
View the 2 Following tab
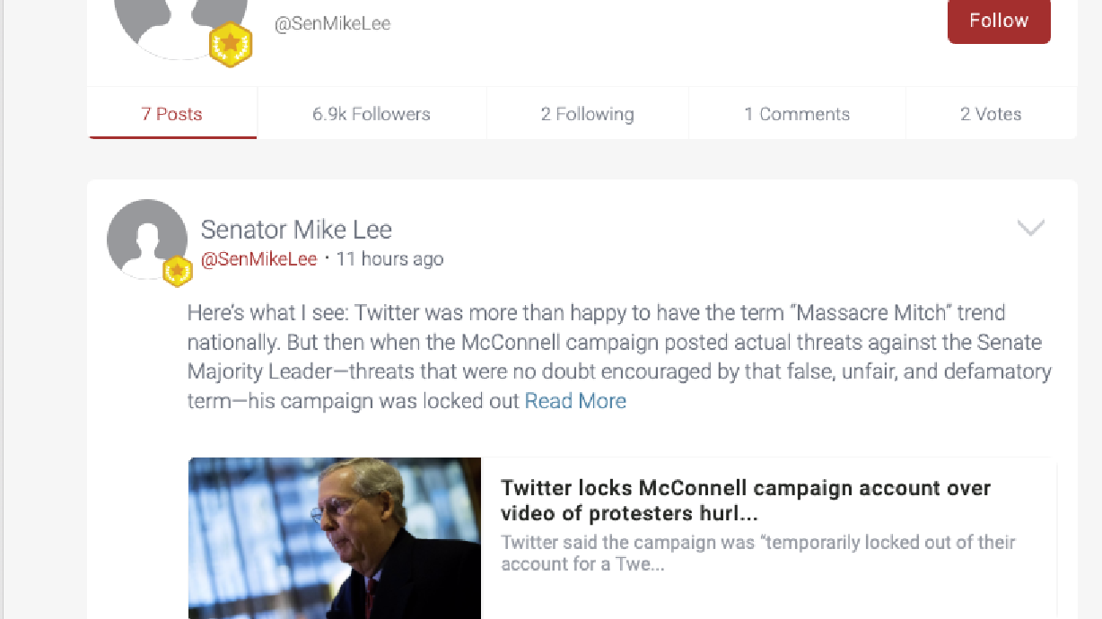click(587, 113)
